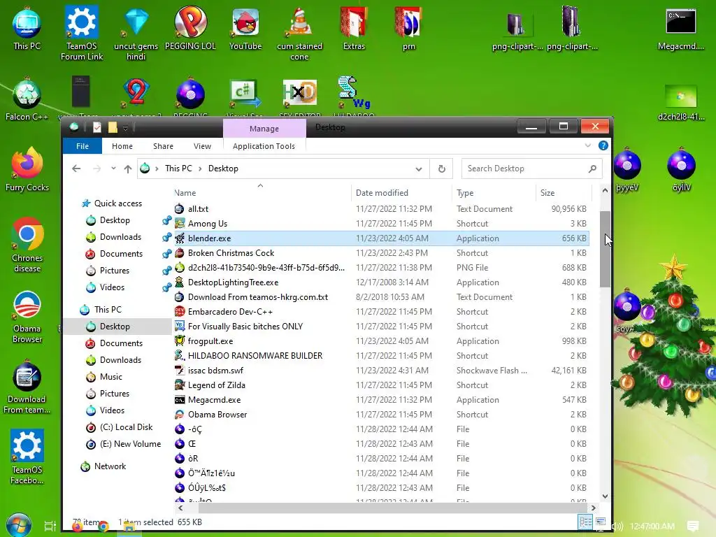This screenshot has width=716, height=537.
Task: Click the vertical scrollbar down arrow
Action: point(605,496)
